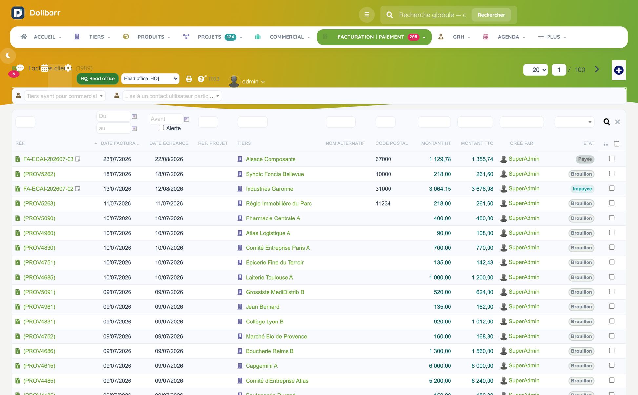Select the checkbox for Atlas Logistique A row
Viewport: 638px width, 395px height.
coord(612,233)
